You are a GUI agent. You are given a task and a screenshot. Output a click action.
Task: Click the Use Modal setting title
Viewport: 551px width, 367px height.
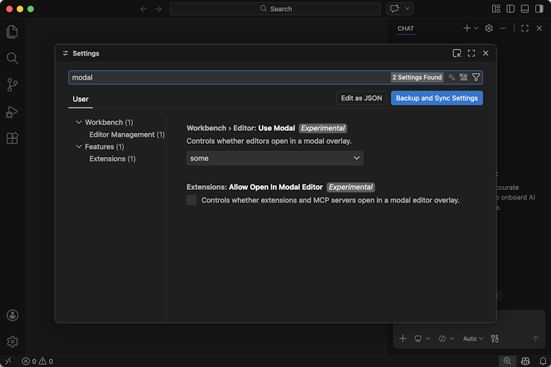[x=240, y=128]
